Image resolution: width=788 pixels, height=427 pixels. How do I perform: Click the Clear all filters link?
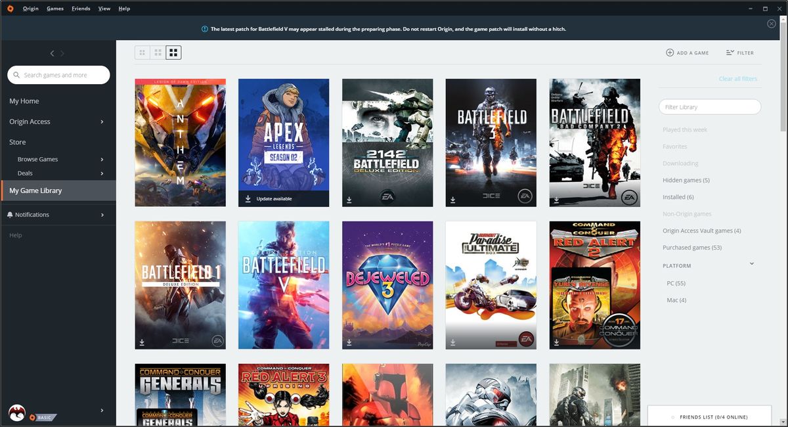pyautogui.click(x=739, y=78)
